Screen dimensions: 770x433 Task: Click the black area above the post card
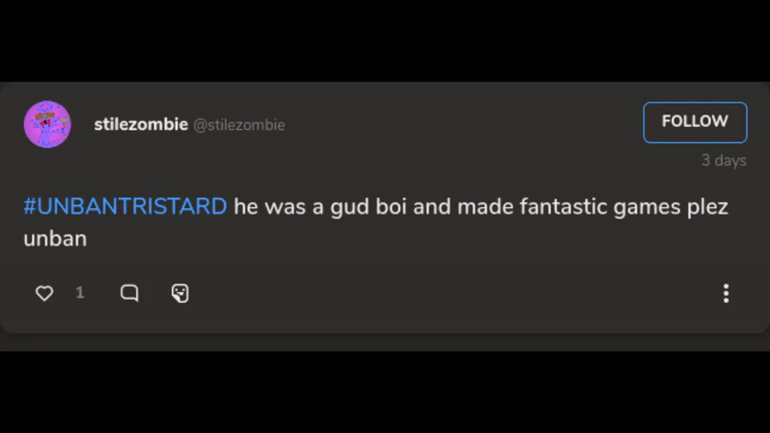click(x=385, y=39)
